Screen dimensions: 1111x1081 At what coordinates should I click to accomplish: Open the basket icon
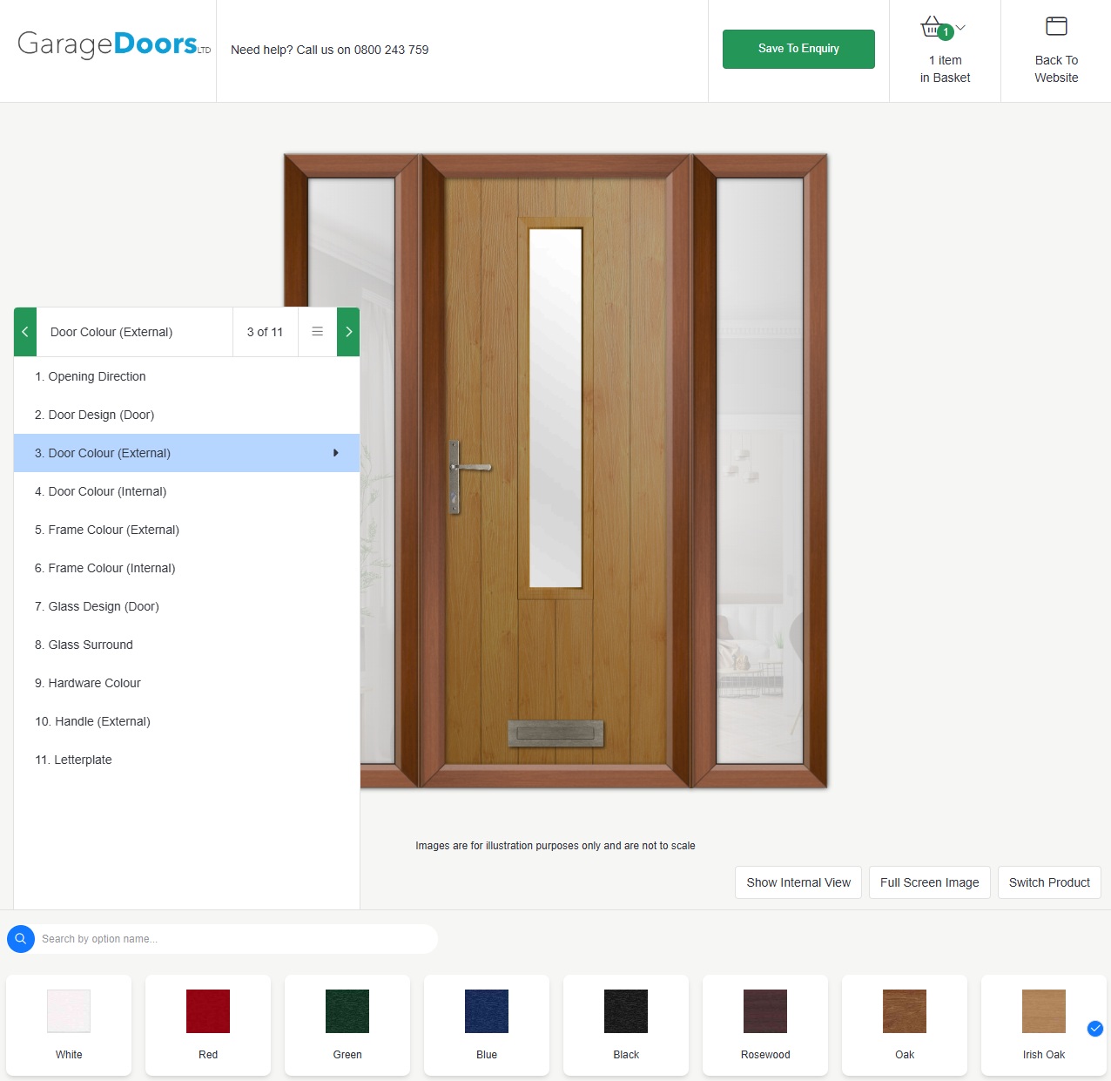tap(933, 27)
